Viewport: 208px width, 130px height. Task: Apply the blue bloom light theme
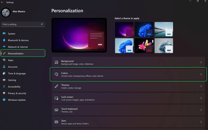coord(124,46)
